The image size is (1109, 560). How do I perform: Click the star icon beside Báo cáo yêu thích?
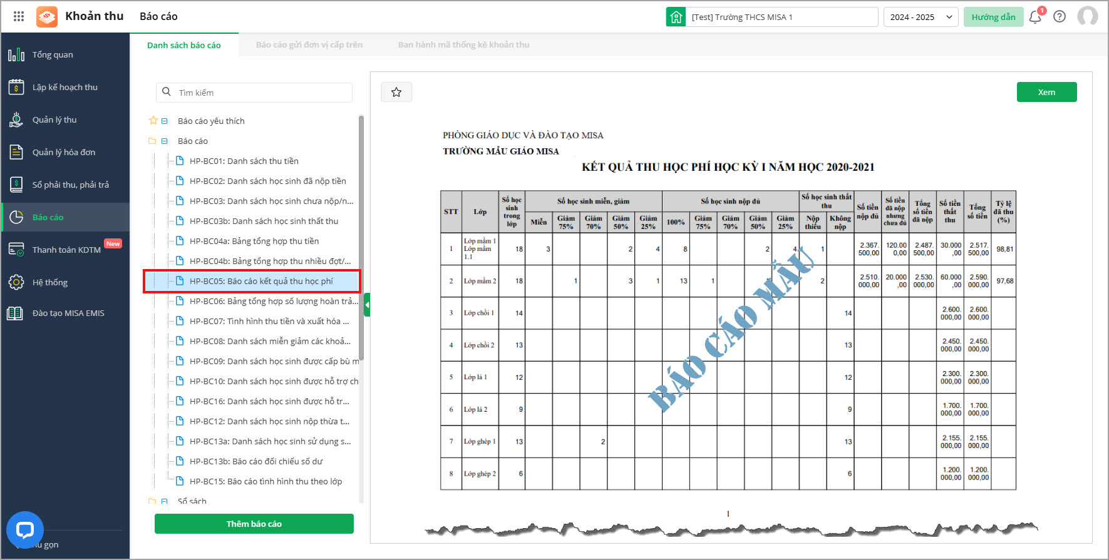coord(153,121)
